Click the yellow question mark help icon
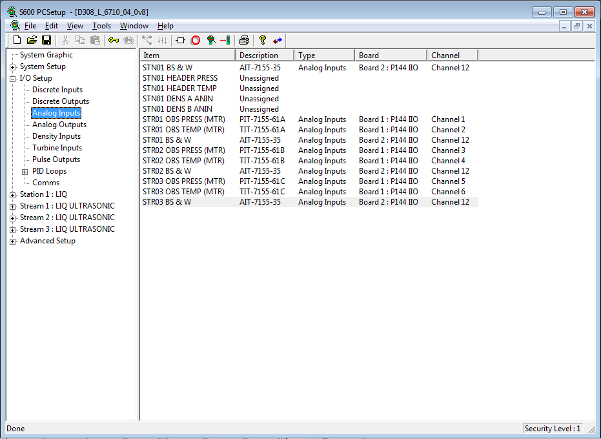 263,40
